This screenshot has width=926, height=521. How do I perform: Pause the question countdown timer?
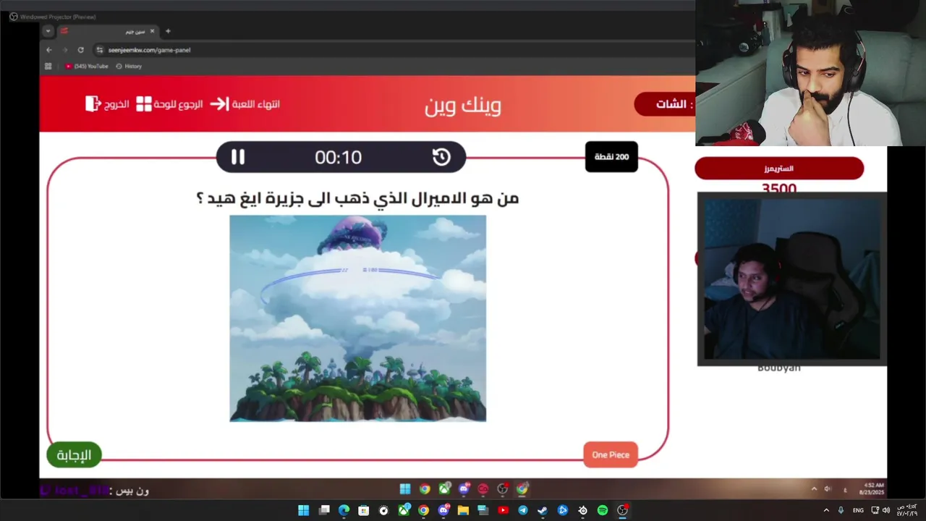237,157
